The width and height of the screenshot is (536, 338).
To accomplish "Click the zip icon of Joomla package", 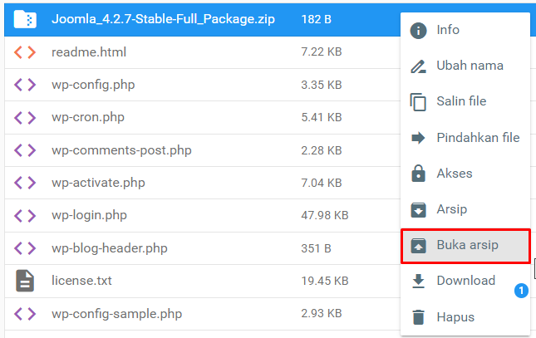I will (x=25, y=17).
